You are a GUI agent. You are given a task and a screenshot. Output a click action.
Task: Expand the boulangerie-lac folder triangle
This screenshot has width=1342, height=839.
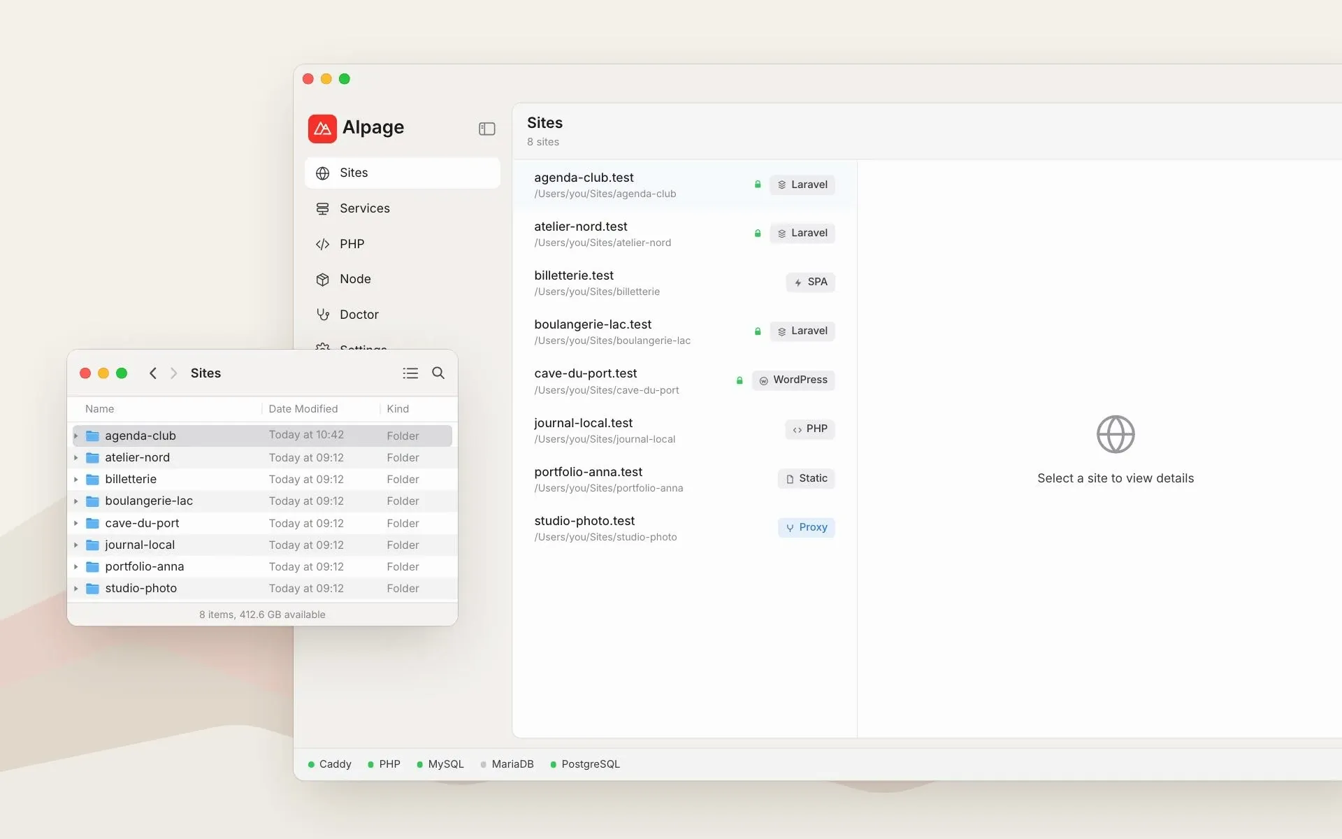pyautogui.click(x=76, y=501)
